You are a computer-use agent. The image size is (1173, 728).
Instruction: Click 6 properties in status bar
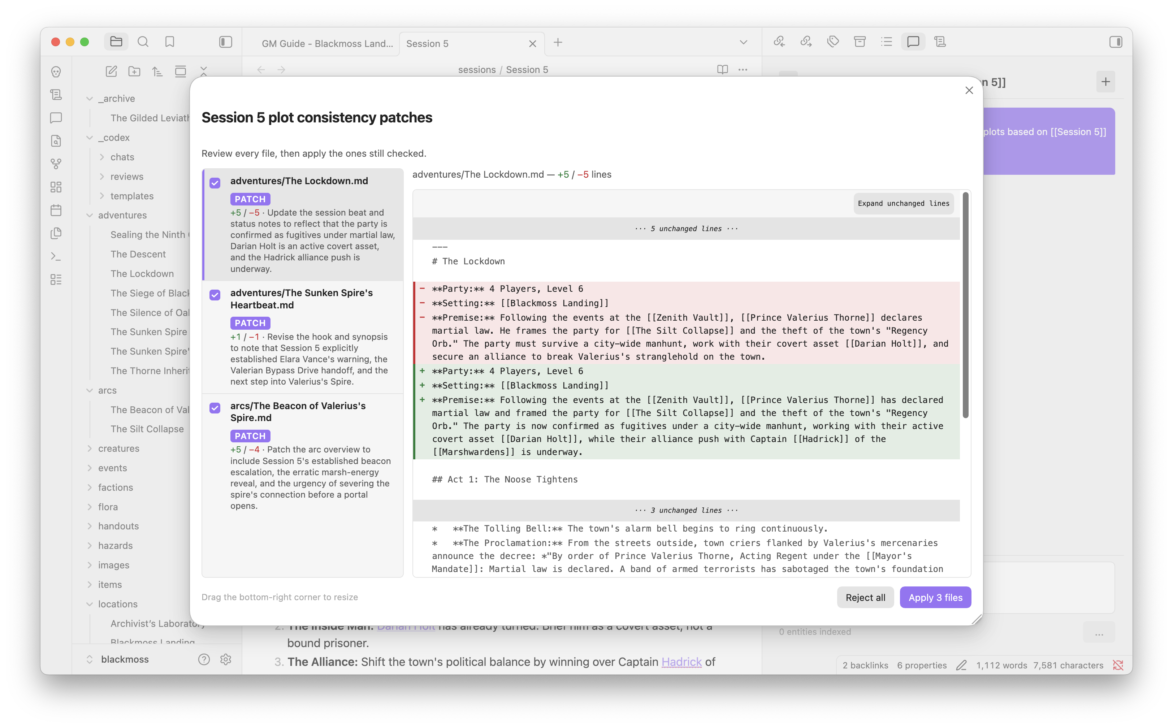[x=922, y=665]
